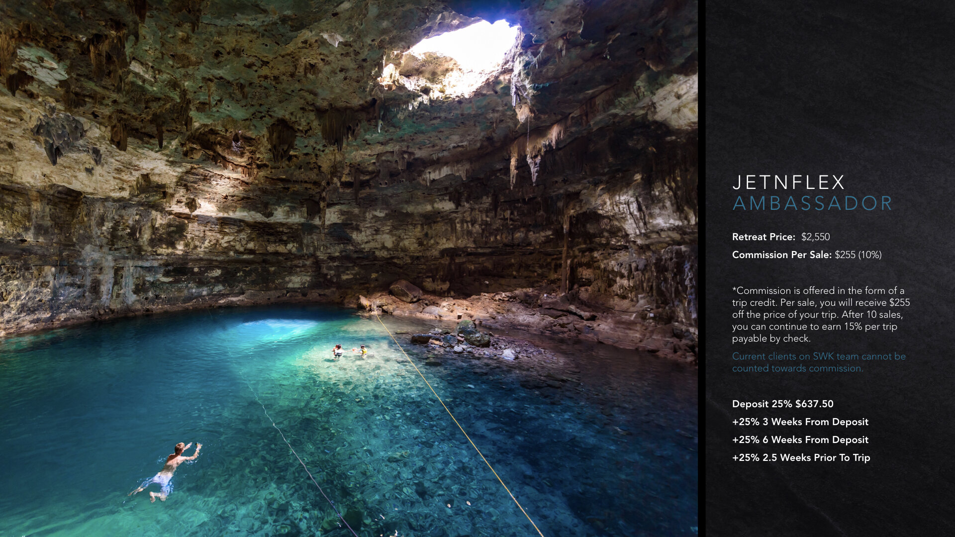Screen dimensions: 955x537
Task: Select '+25% 3 Weeks From Deposit' line
Action: (x=800, y=422)
